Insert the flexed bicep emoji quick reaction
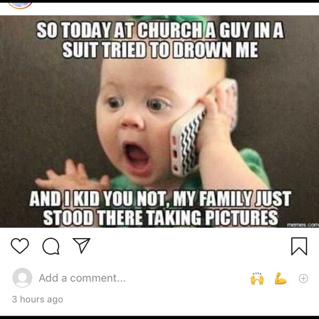 280,278
